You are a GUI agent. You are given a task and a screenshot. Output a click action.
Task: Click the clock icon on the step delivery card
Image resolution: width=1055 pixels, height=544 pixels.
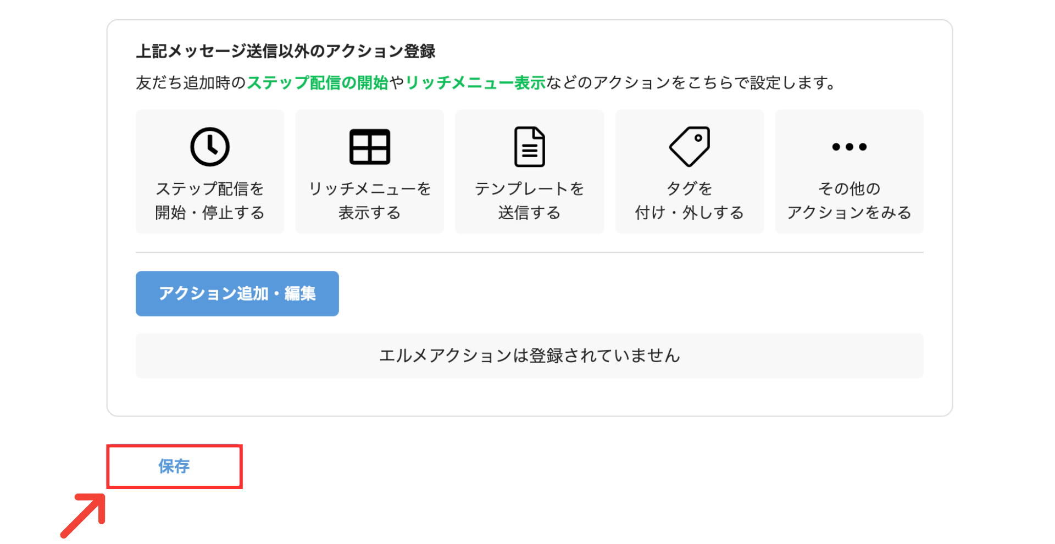pos(210,147)
